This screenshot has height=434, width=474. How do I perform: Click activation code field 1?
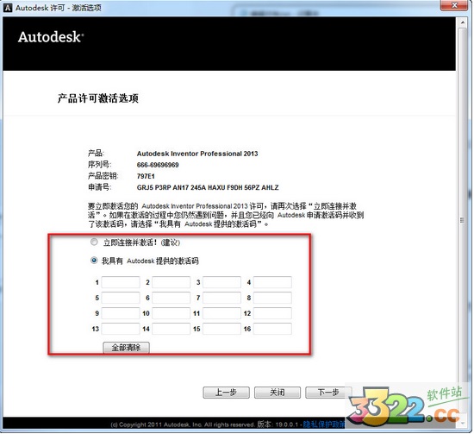tap(121, 282)
